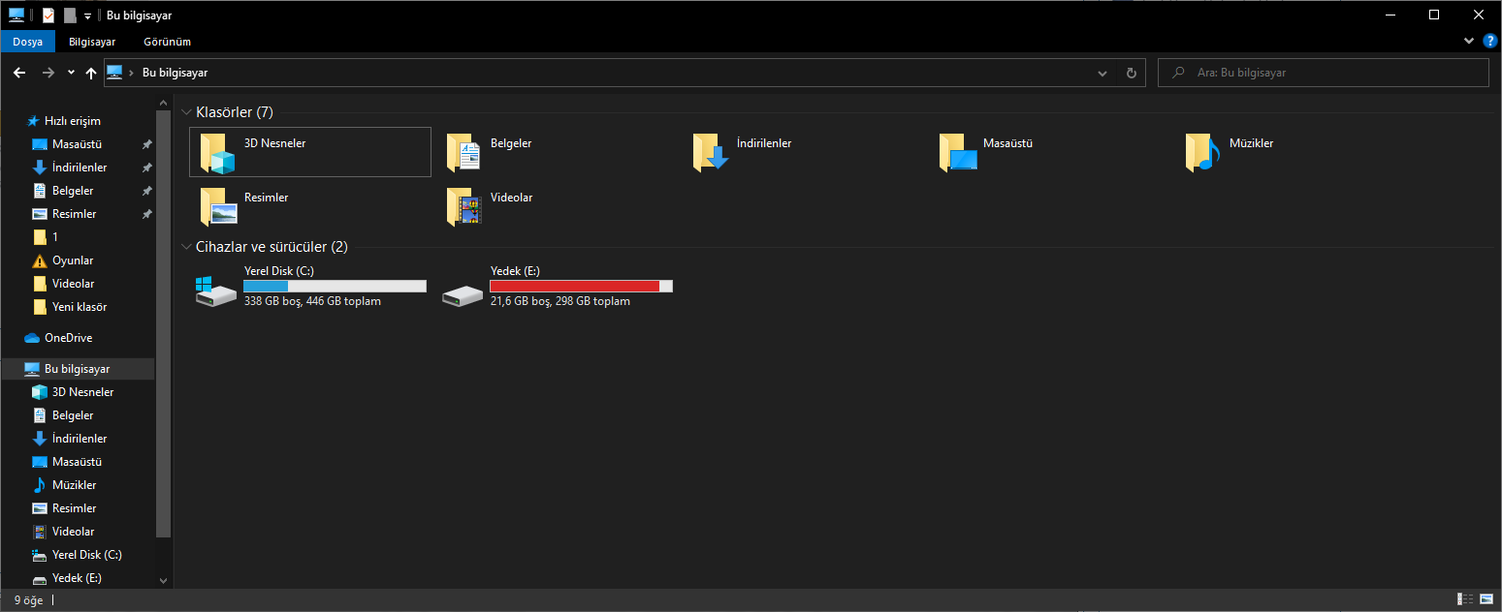The height and width of the screenshot is (612, 1502).
Task: Select Bu bilgisayar in the navigation pane
Action: click(x=78, y=369)
